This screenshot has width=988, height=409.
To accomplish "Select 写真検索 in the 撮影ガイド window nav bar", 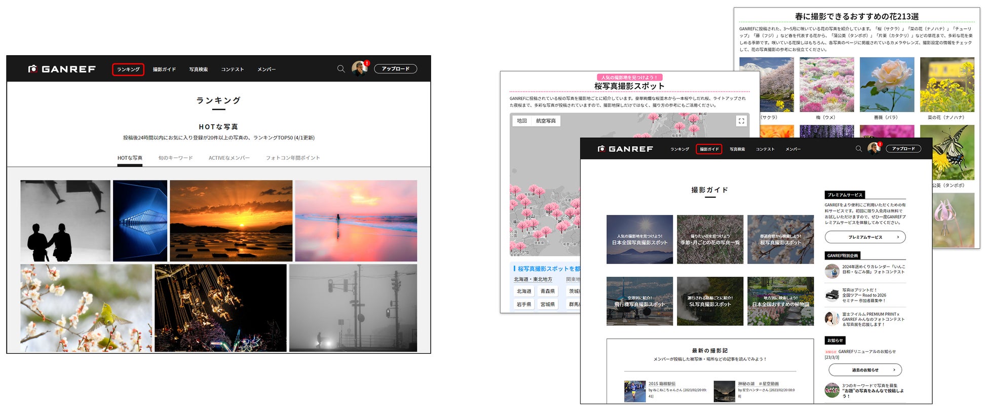I will (x=737, y=149).
